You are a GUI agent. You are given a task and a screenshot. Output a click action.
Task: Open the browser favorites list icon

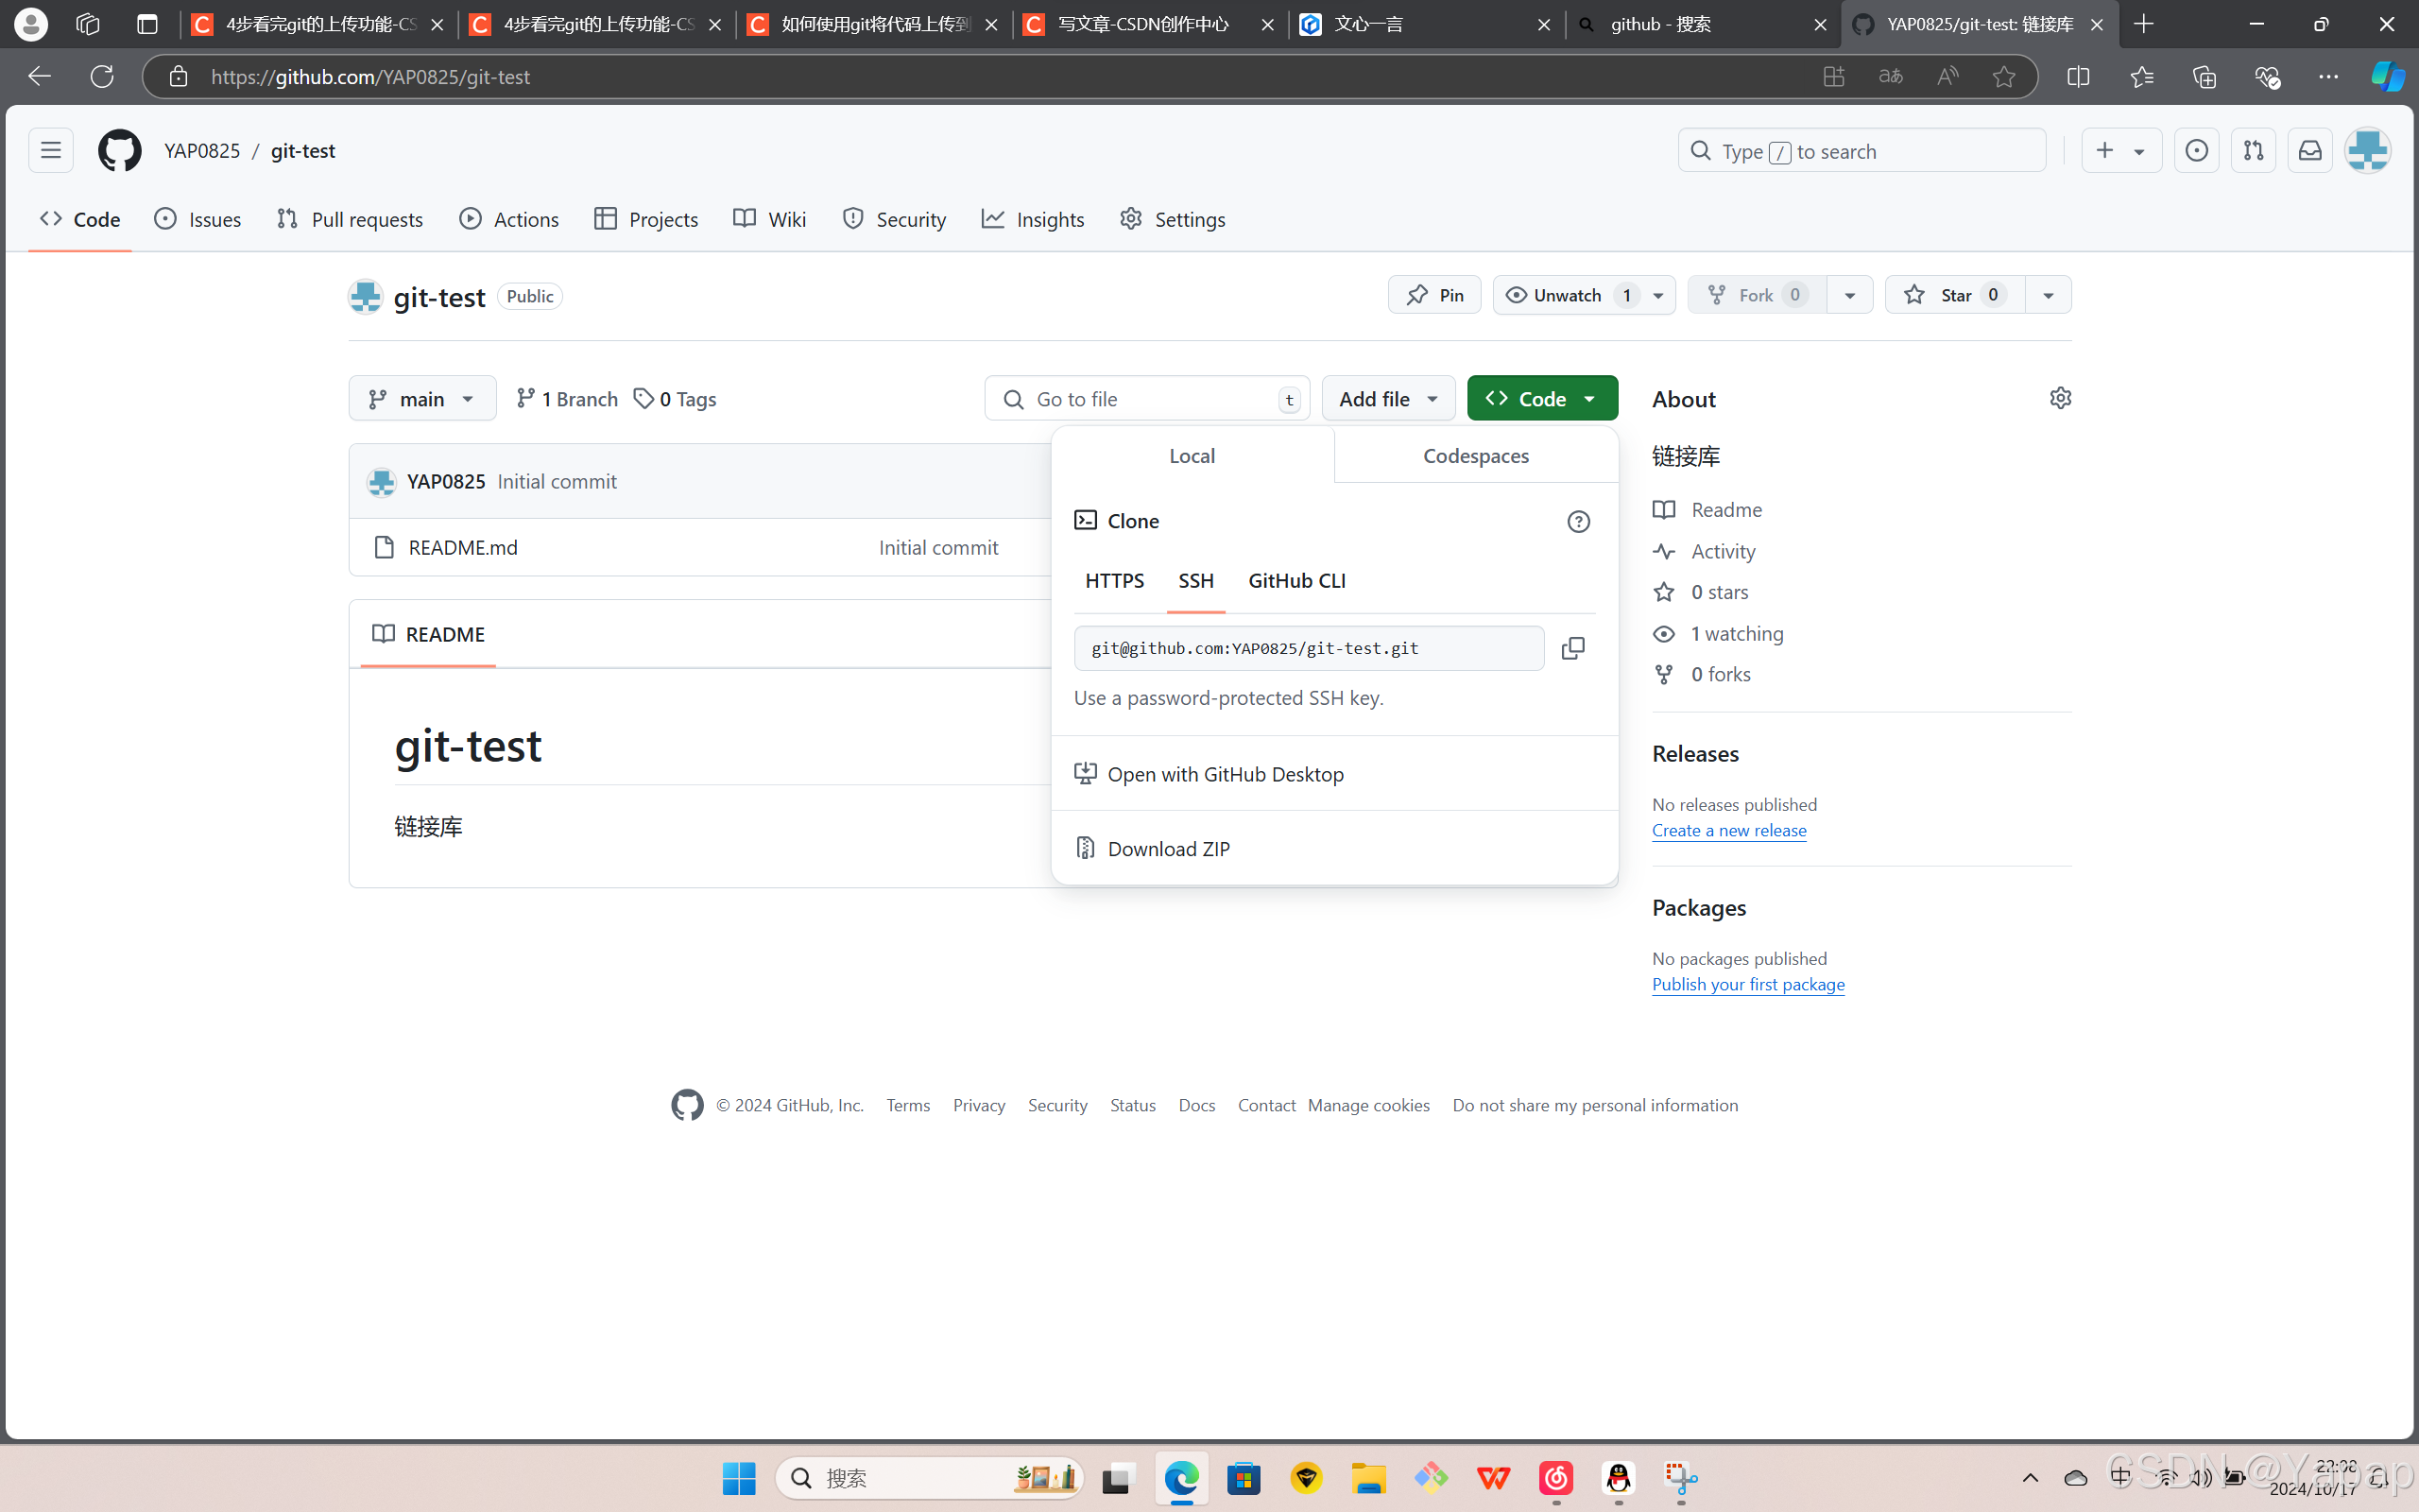pyautogui.click(x=2141, y=76)
